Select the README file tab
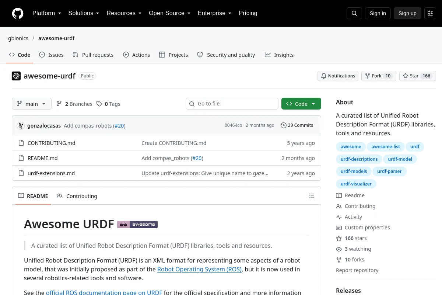This screenshot has height=295, width=442. click(33, 196)
